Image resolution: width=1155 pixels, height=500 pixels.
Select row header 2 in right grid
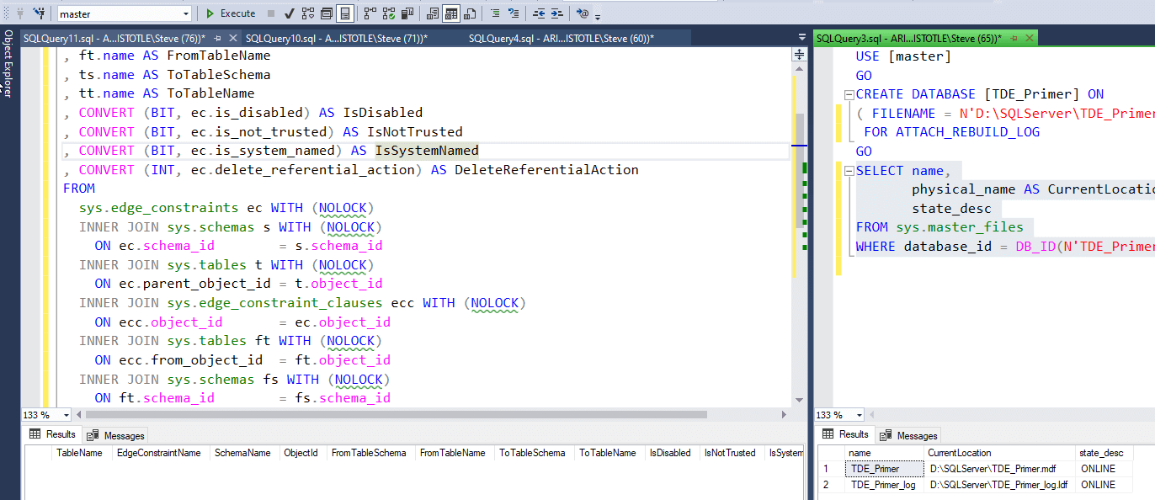(x=832, y=485)
